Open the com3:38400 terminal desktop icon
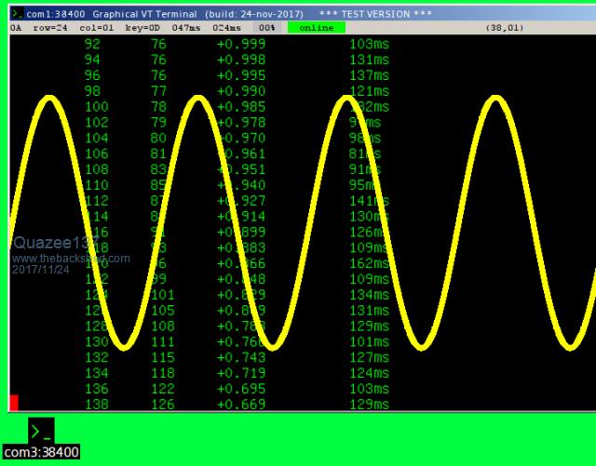 (x=40, y=431)
